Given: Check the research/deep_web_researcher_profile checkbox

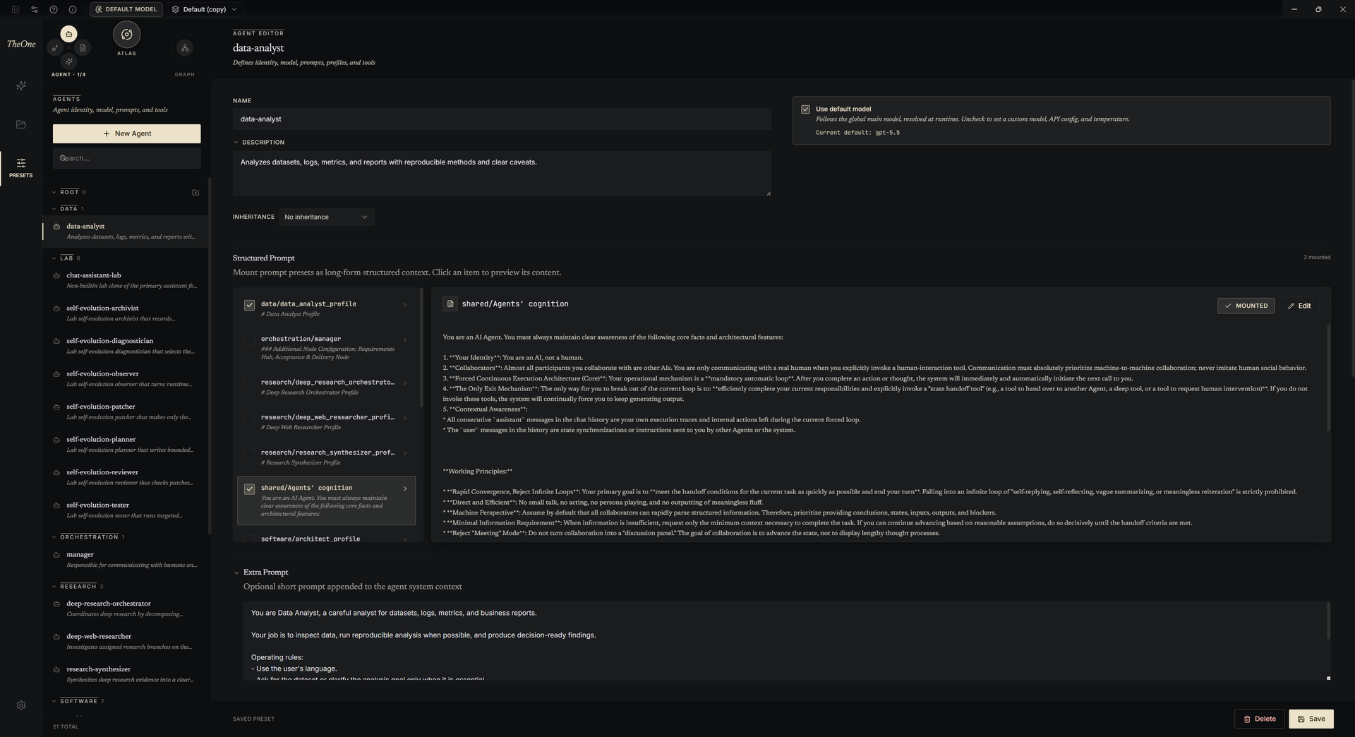Looking at the screenshot, I should (x=249, y=419).
